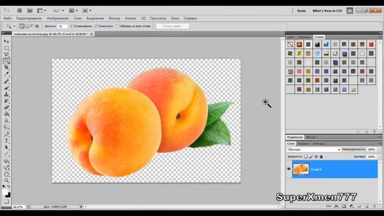Select the Move tool
This screenshot has height=216, width=384.
tap(7, 41)
